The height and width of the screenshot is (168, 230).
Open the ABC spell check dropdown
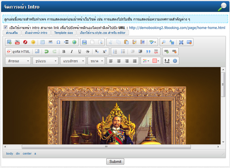coord(153,42)
